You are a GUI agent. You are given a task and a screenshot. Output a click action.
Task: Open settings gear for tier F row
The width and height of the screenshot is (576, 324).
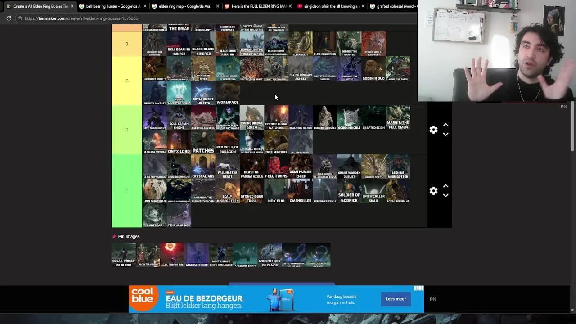433,191
